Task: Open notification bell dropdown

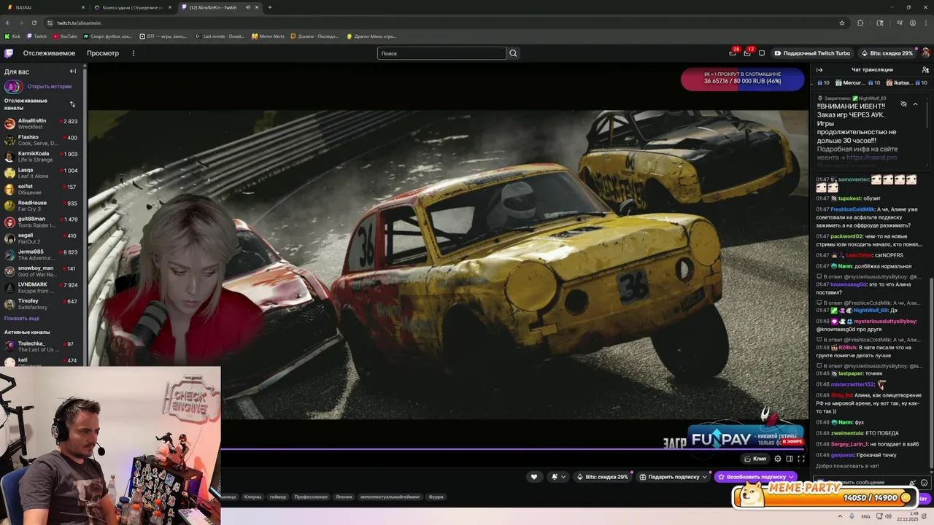Action: click(x=558, y=477)
